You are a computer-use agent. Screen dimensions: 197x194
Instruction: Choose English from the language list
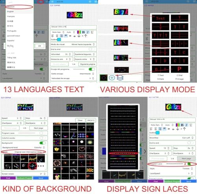(x=10, y=11)
